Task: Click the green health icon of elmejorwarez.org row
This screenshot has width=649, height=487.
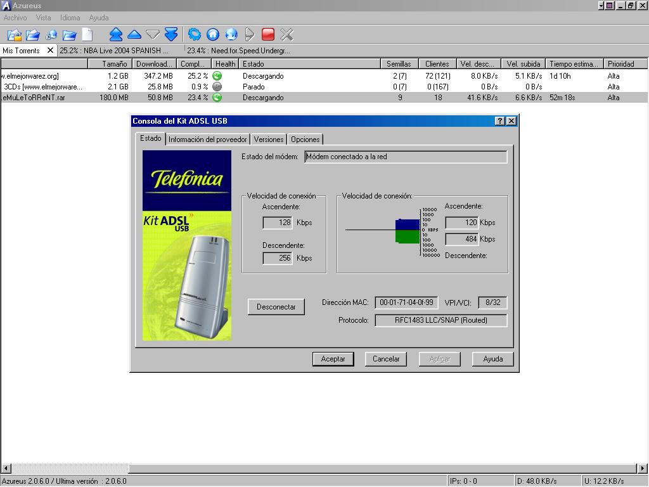Action: (x=217, y=76)
